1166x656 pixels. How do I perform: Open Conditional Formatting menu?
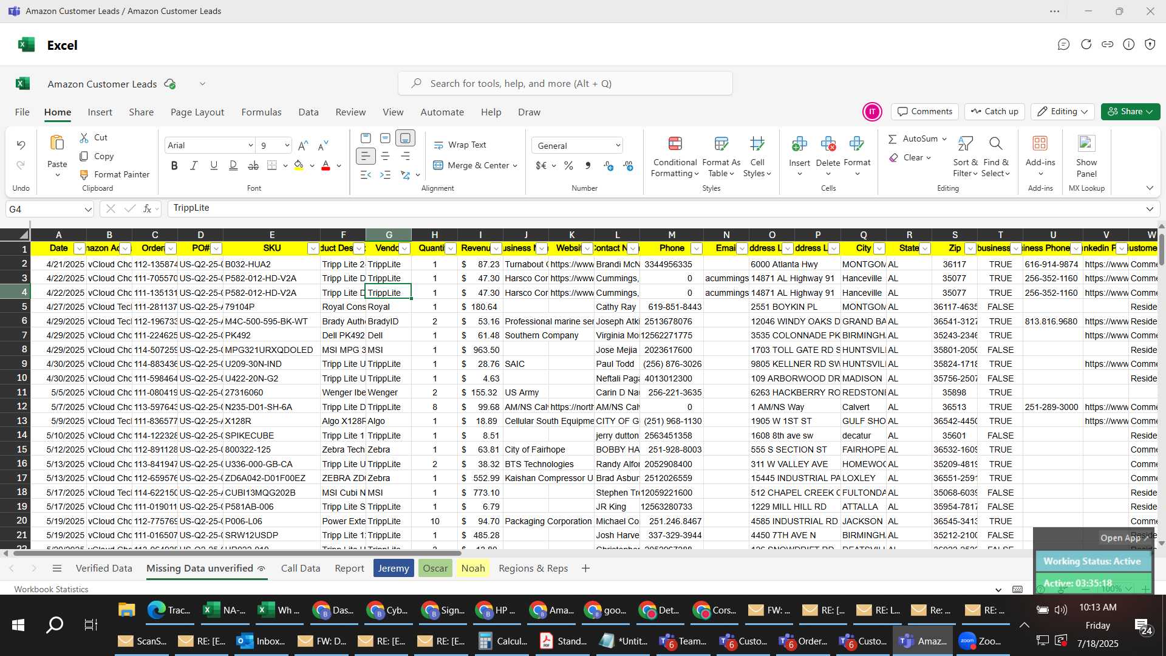click(675, 156)
